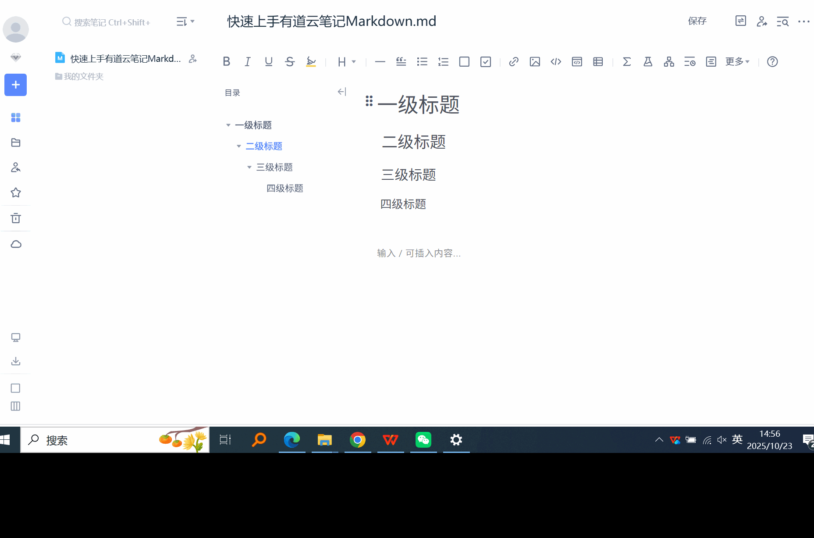Viewport: 814px width, 538px height.
Task: Open Chrome from the taskbar
Action: 358,440
